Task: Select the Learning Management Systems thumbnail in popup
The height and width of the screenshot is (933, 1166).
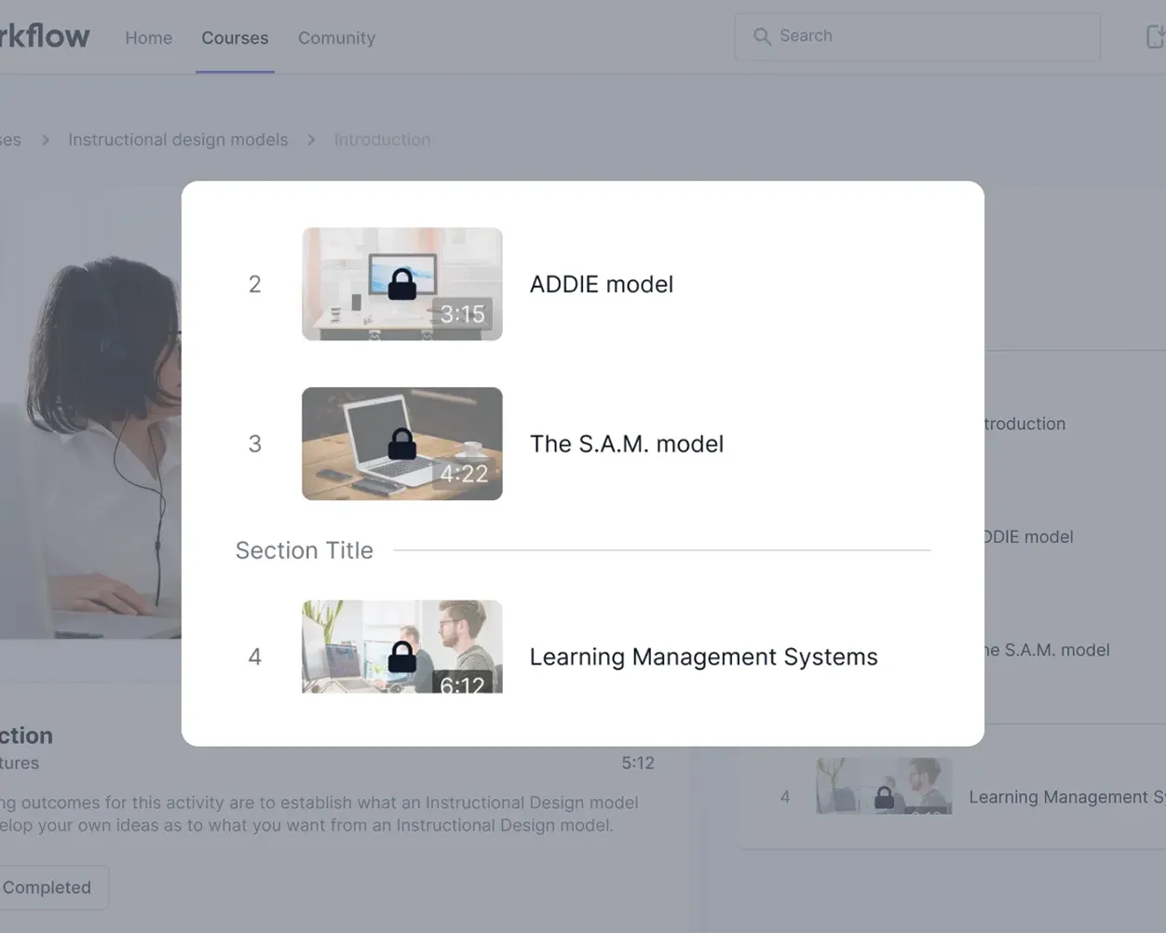Action: (x=402, y=646)
